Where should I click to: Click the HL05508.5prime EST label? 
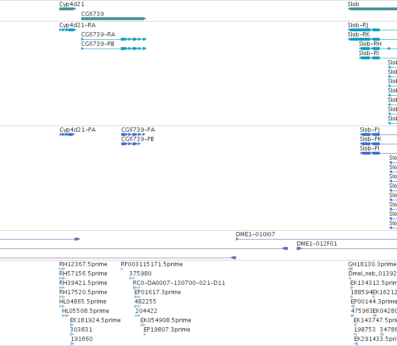(x=85, y=311)
